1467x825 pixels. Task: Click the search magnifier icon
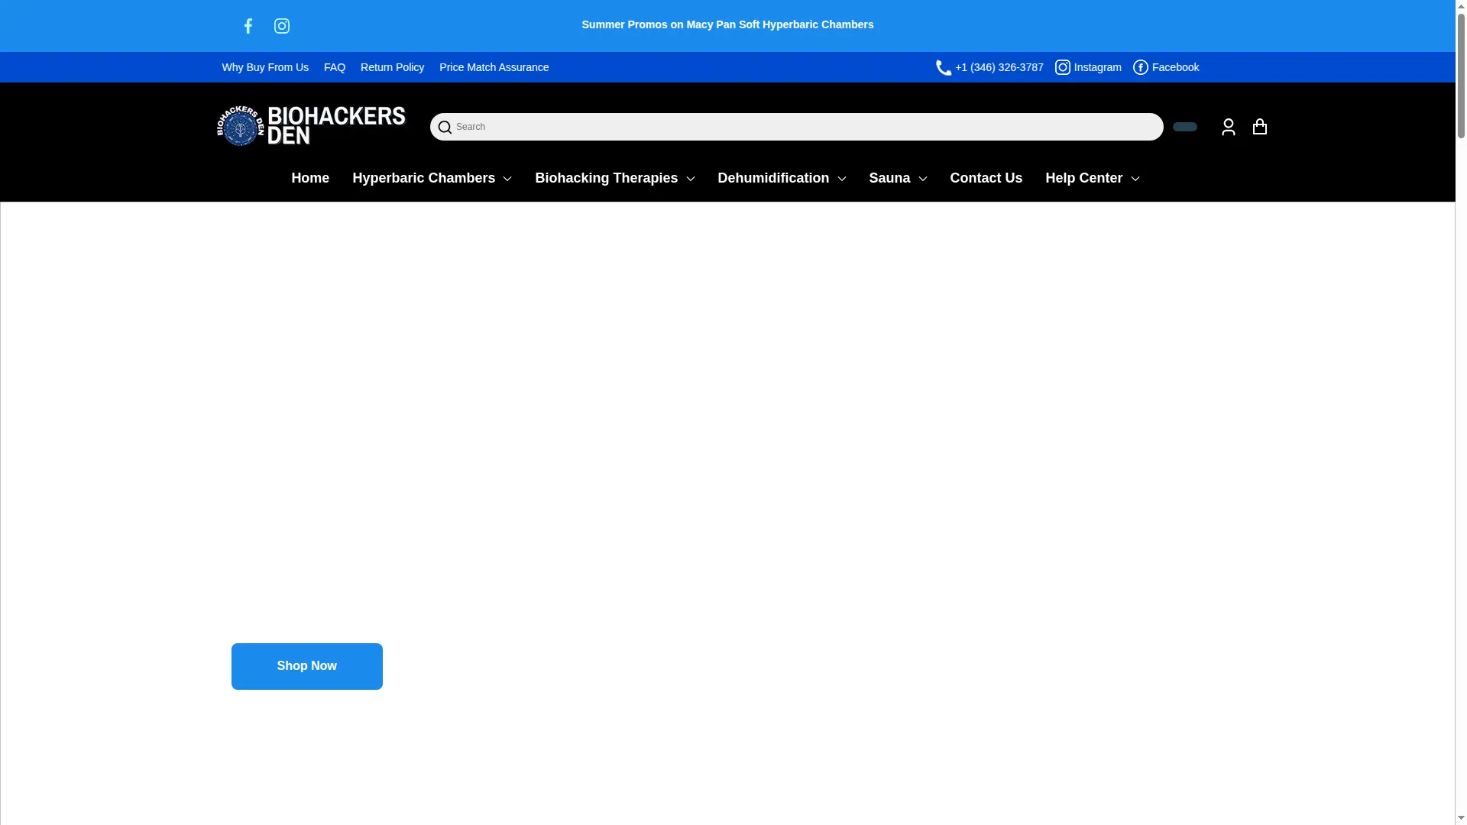click(445, 127)
